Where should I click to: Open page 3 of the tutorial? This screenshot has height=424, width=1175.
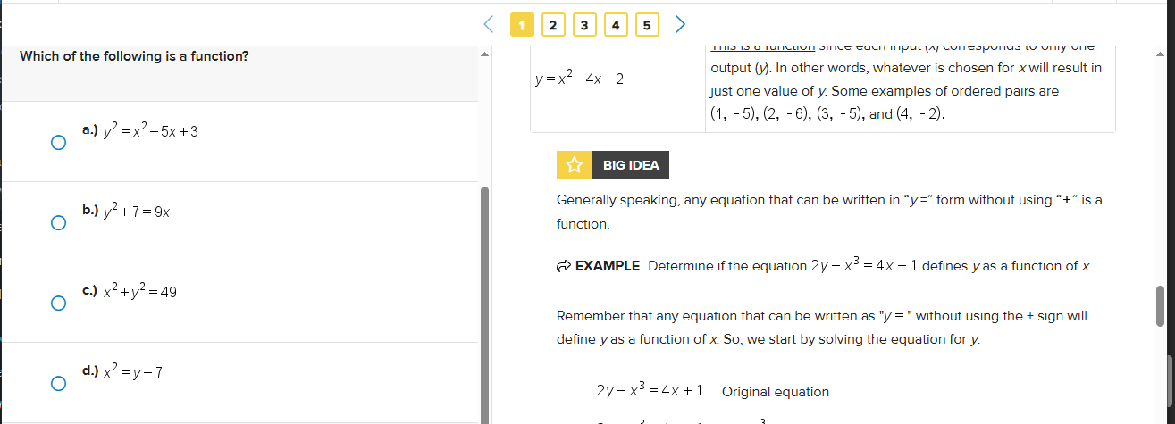[x=583, y=25]
